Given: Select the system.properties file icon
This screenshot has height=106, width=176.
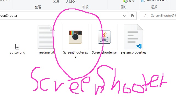Looking at the screenshot, I should (133, 37).
